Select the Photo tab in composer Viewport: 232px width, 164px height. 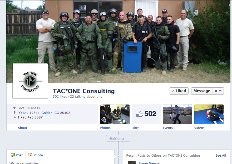(x=36, y=155)
